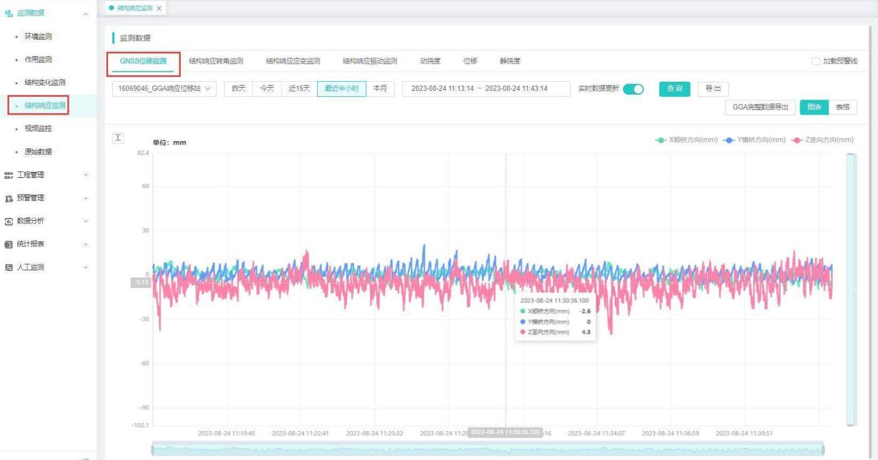Open the 静挠度 tab
Image resolution: width=878 pixels, height=460 pixels.
point(510,61)
